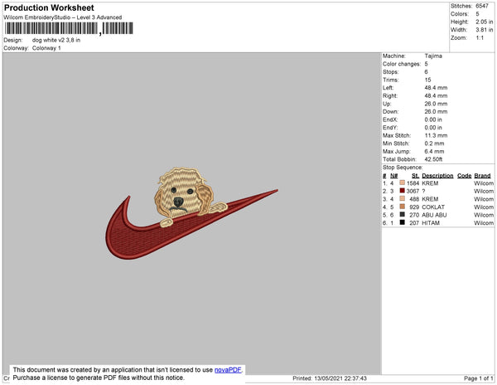The width and height of the screenshot is (497, 385).
Task: Click the Width value 3.81 in
Action: click(x=484, y=30)
